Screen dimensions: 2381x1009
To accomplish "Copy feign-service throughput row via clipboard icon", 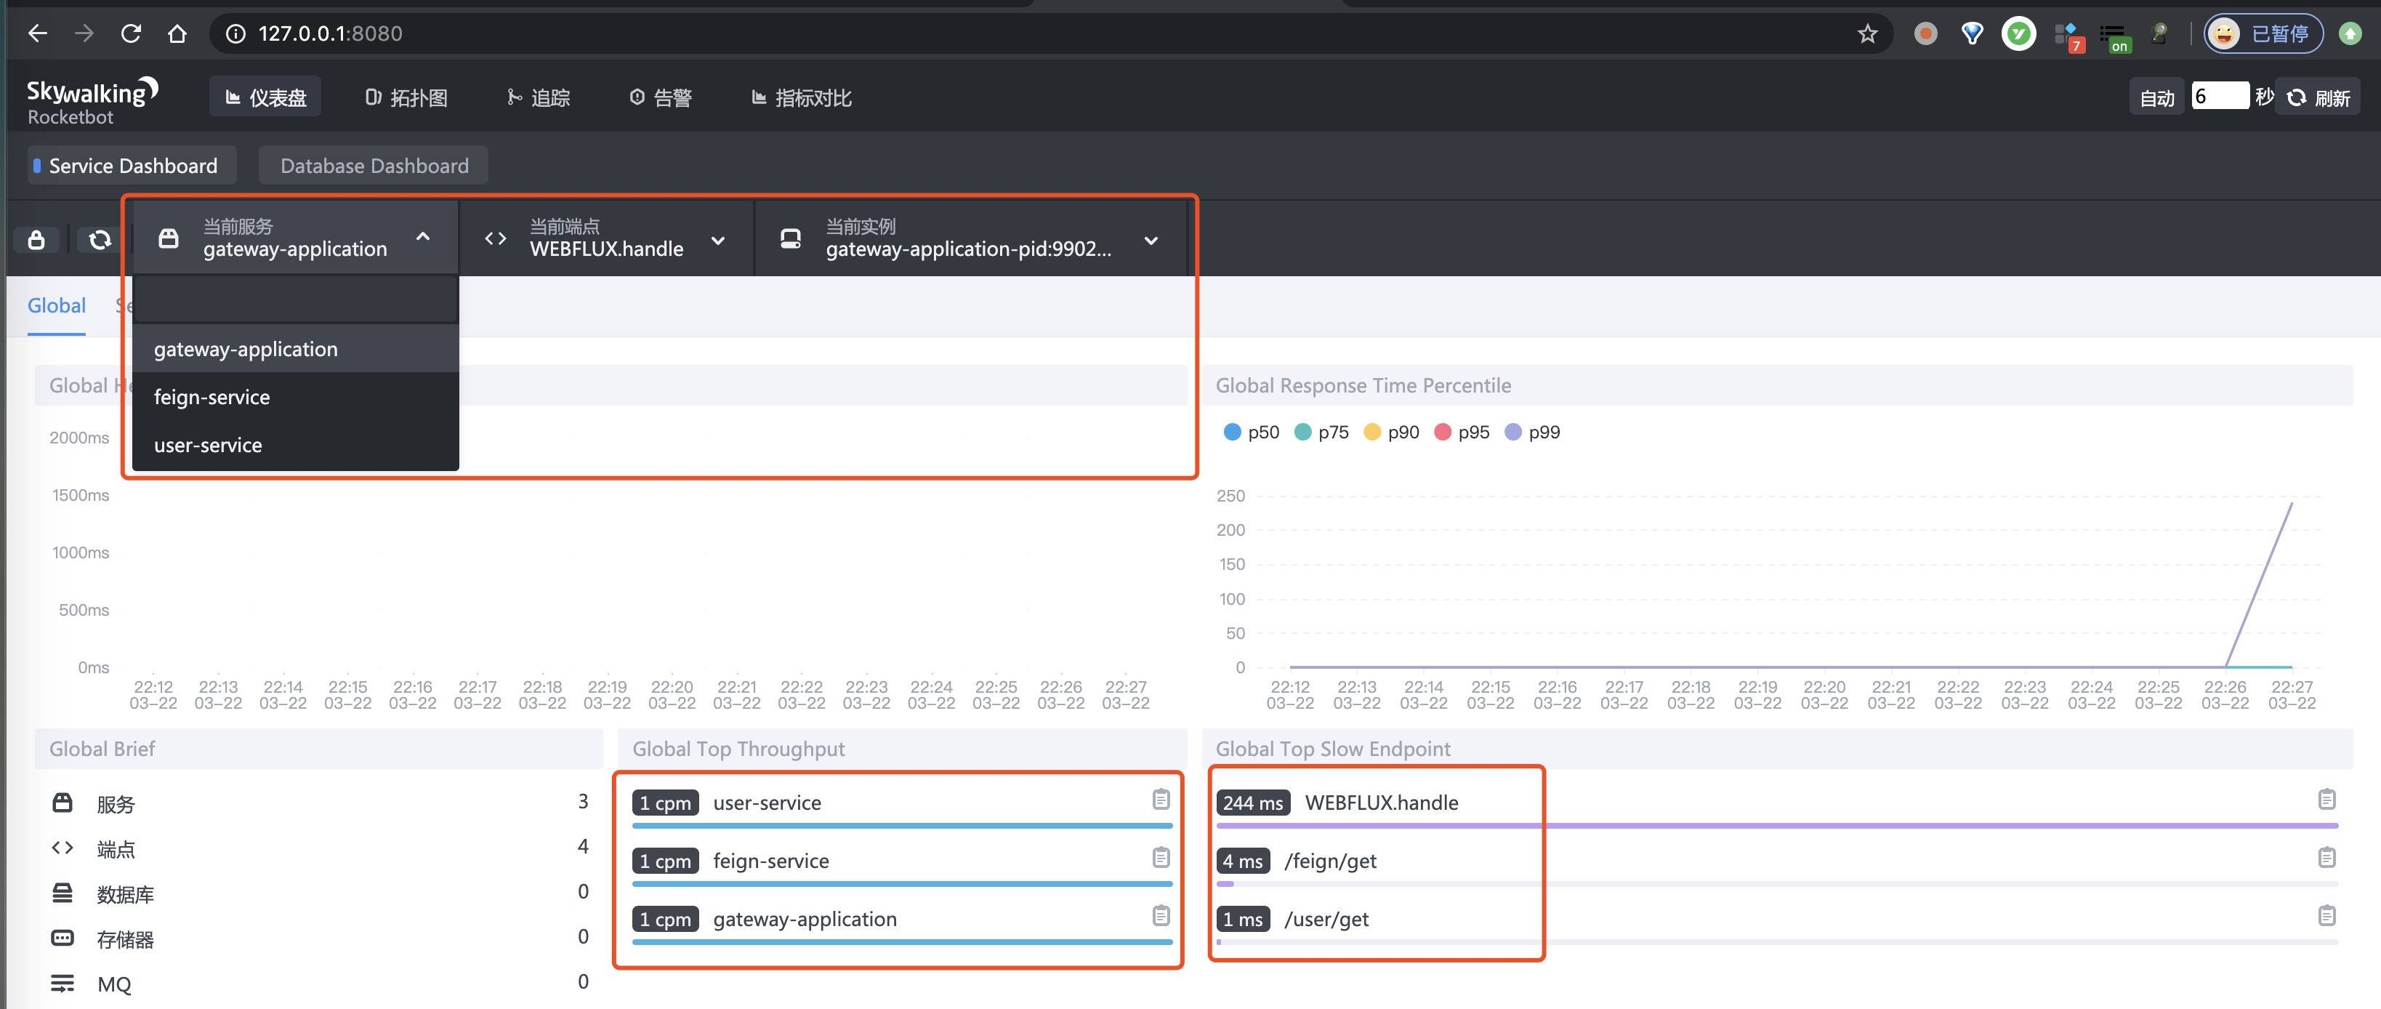I will click(1161, 857).
